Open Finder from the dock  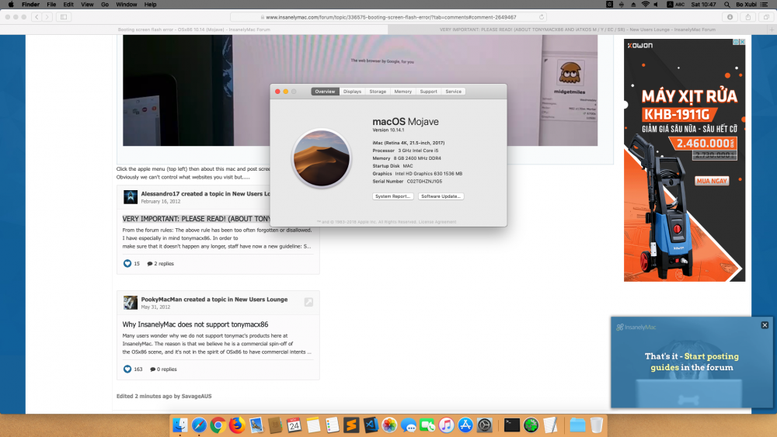180,425
